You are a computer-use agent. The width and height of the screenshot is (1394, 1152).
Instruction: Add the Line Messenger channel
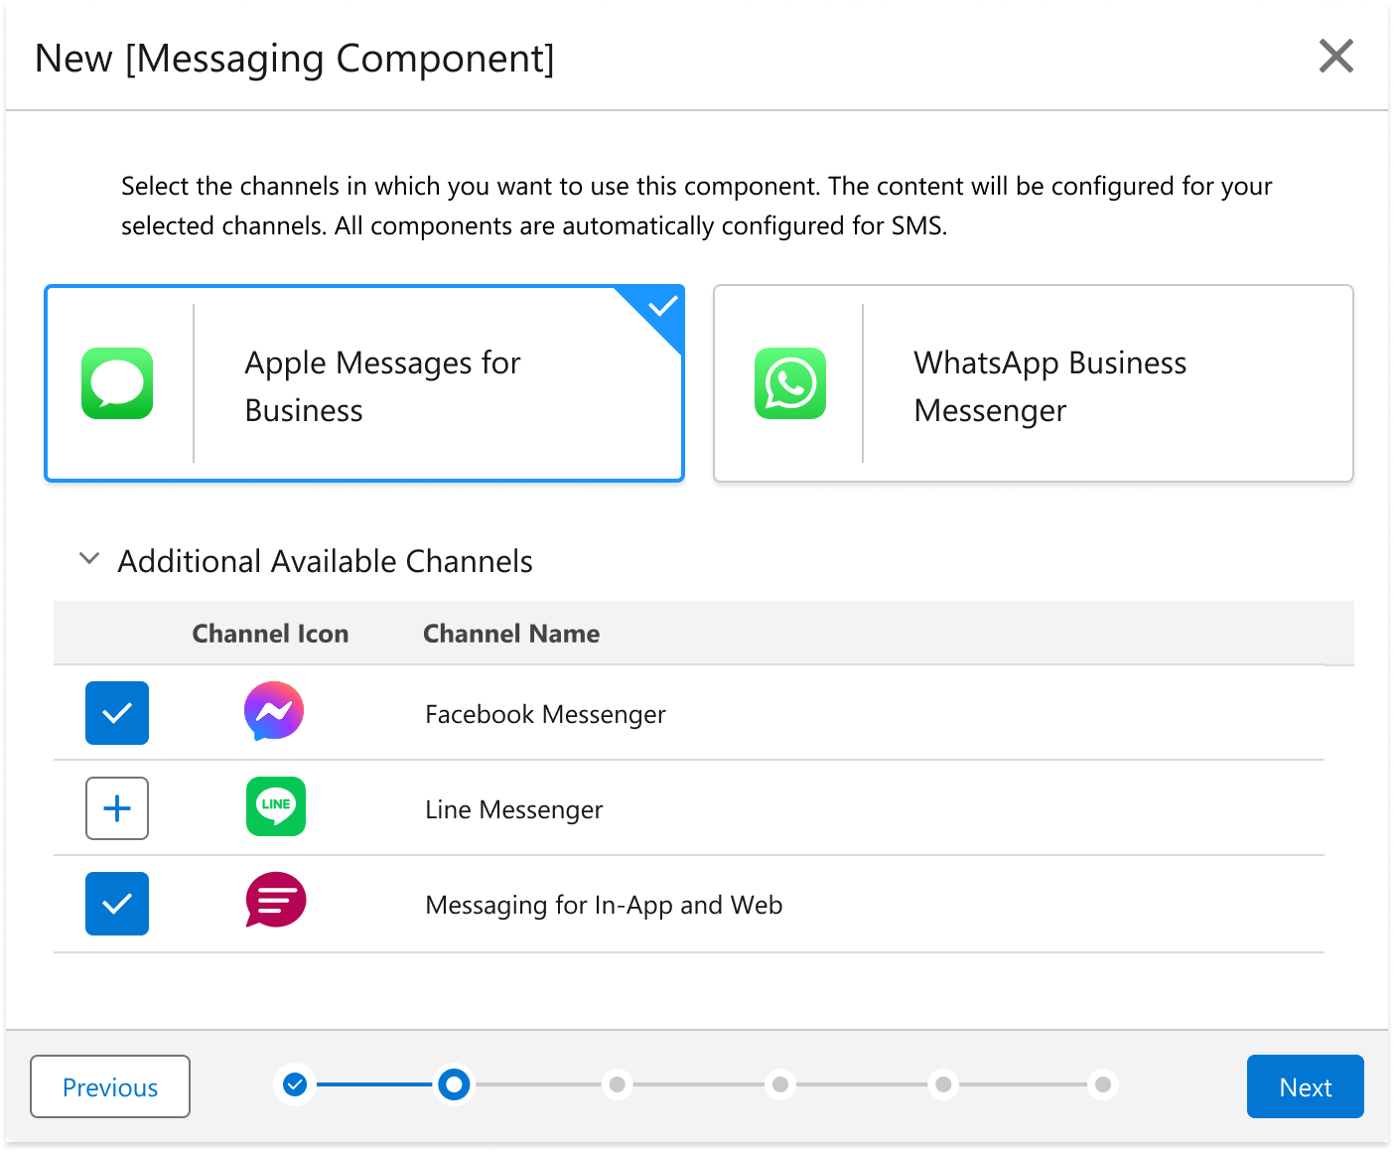click(117, 808)
